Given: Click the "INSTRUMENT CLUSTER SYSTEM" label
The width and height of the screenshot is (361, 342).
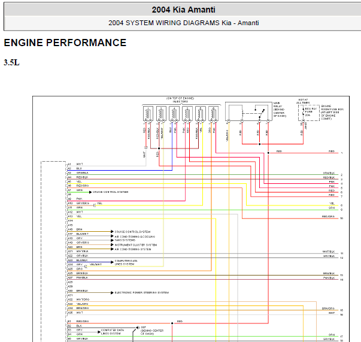Looking at the screenshot, I should tap(136, 245).
